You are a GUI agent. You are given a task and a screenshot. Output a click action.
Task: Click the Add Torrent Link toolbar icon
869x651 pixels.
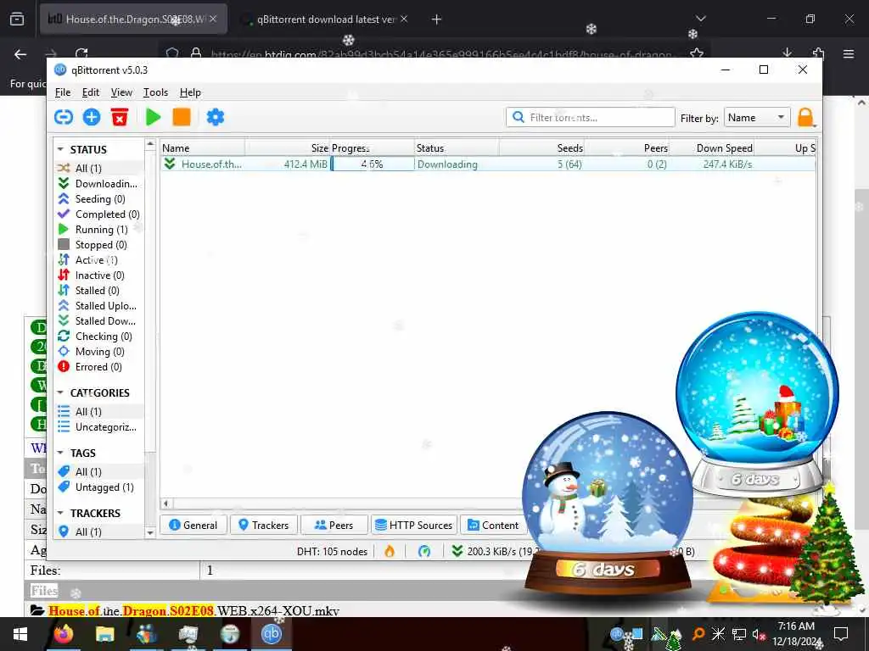point(64,117)
